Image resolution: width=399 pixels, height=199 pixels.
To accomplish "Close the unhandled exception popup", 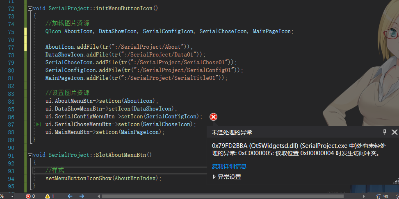I will click(x=394, y=132).
